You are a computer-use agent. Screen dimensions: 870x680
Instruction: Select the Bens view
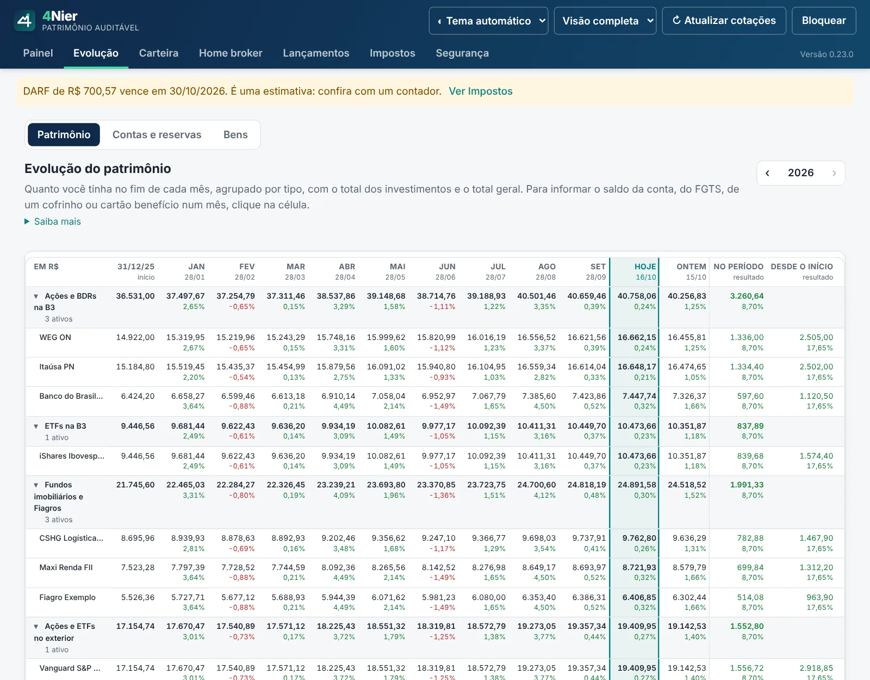[x=235, y=134]
